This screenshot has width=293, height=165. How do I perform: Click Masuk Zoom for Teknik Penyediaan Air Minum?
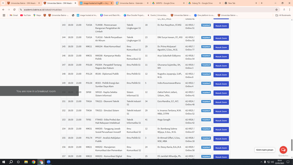point(221,38)
